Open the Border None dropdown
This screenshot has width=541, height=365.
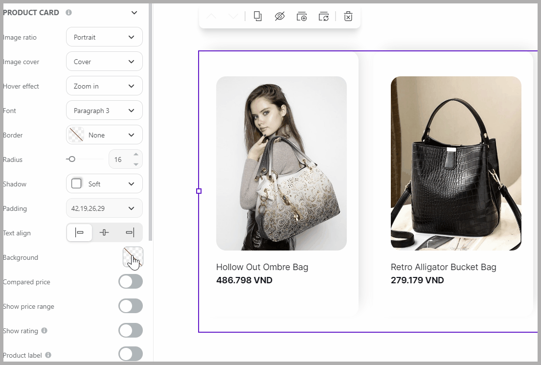pyautogui.click(x=104, y=135)
